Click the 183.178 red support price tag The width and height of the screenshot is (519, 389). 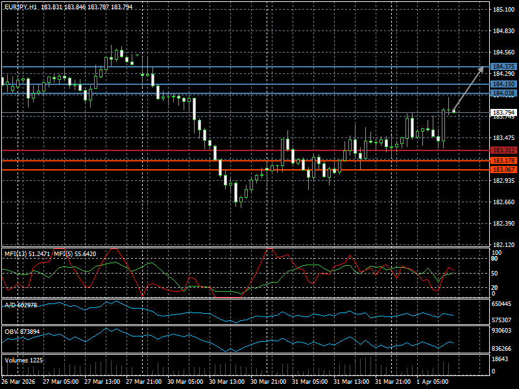click(x=503, y=160)
